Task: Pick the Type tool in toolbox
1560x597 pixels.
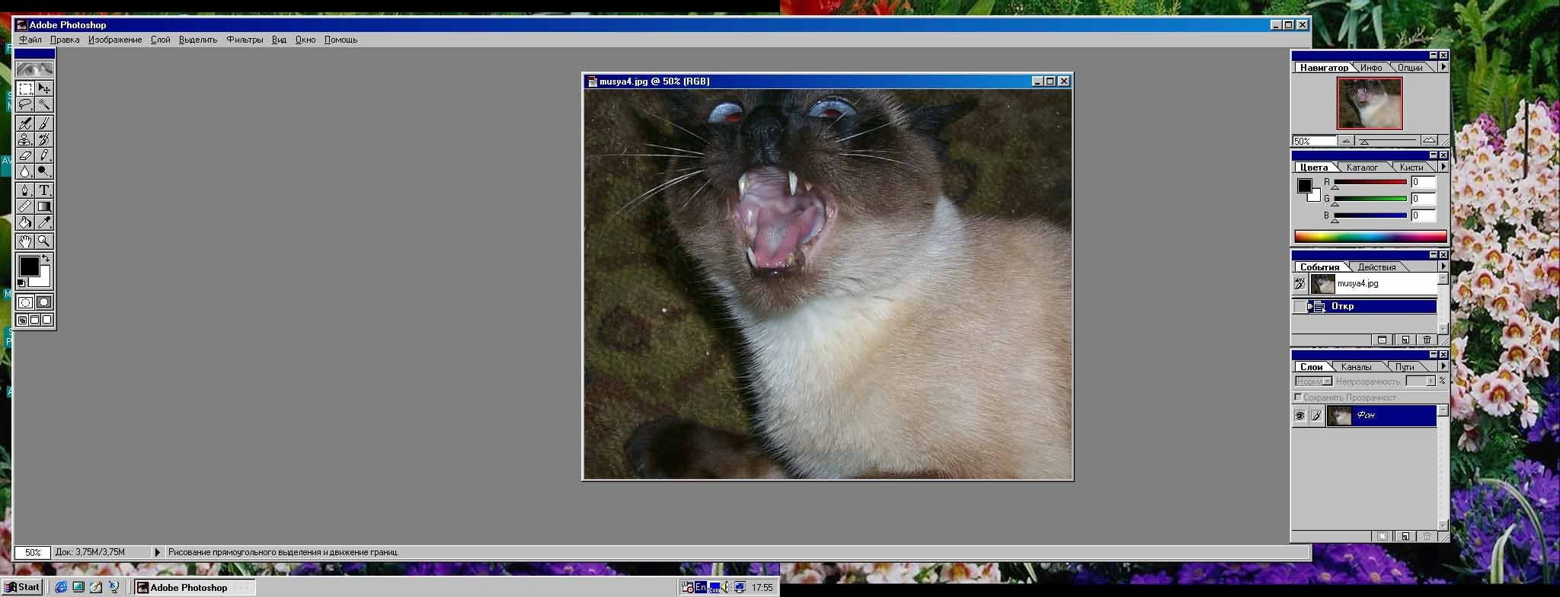Action: click(44, 190)
